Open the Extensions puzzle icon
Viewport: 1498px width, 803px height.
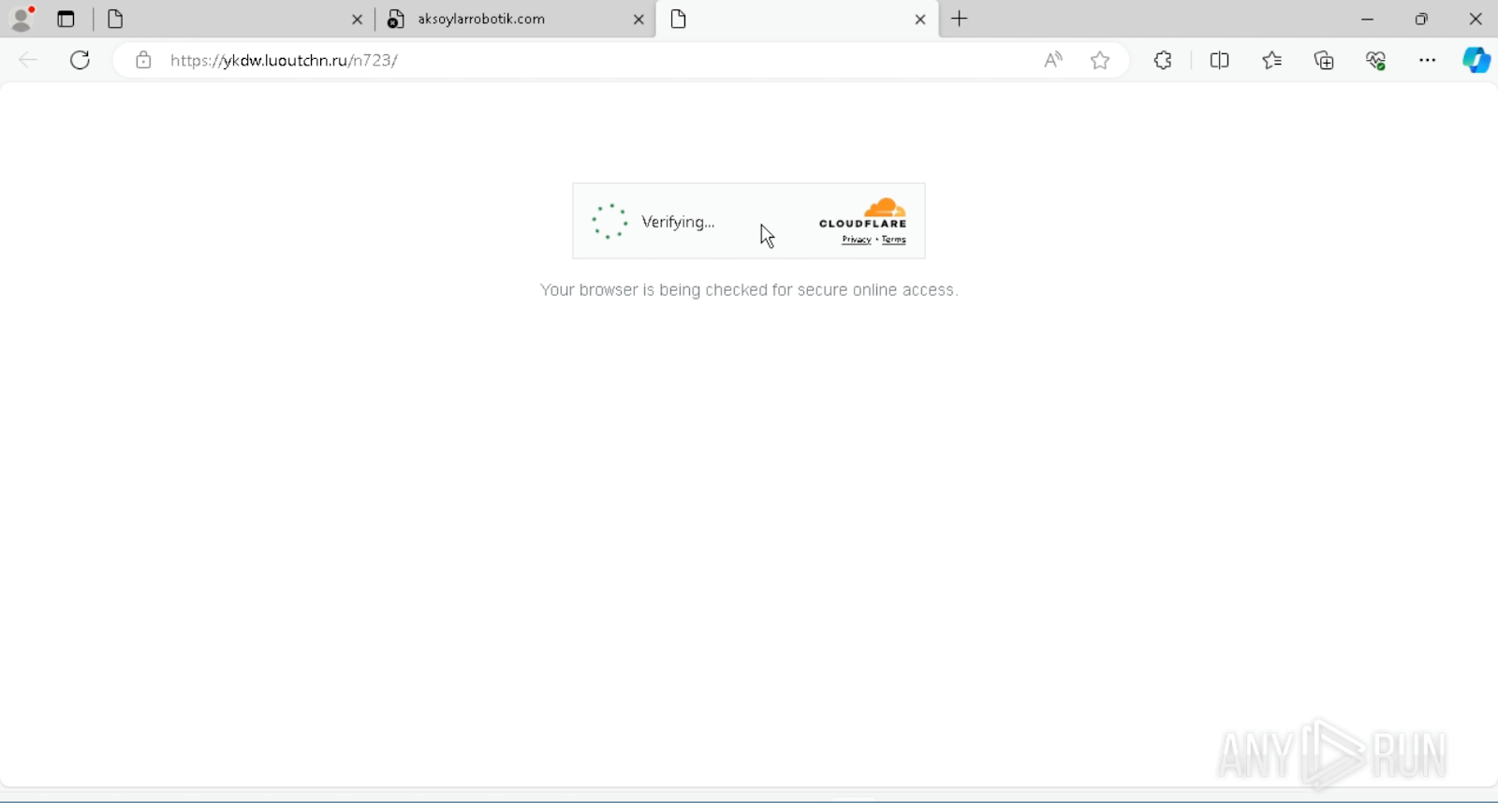pos(1163,60)
